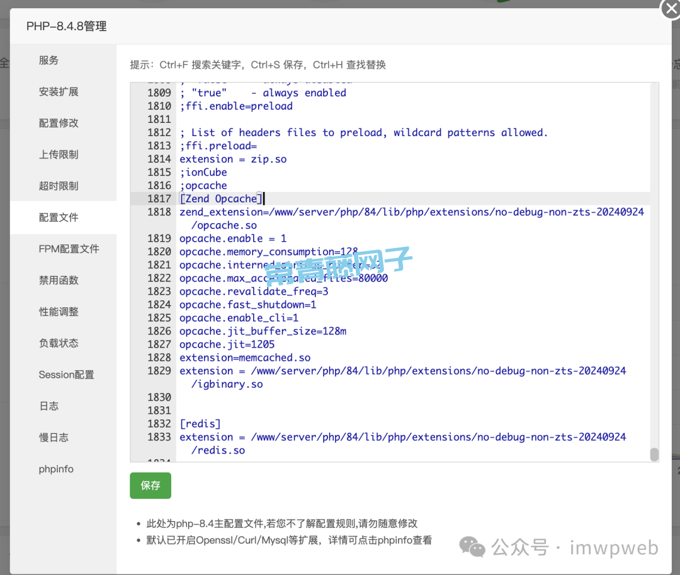680x575 pixels.
Task: Click line opcache.enable = 1
Action: (x=233, y=239)
